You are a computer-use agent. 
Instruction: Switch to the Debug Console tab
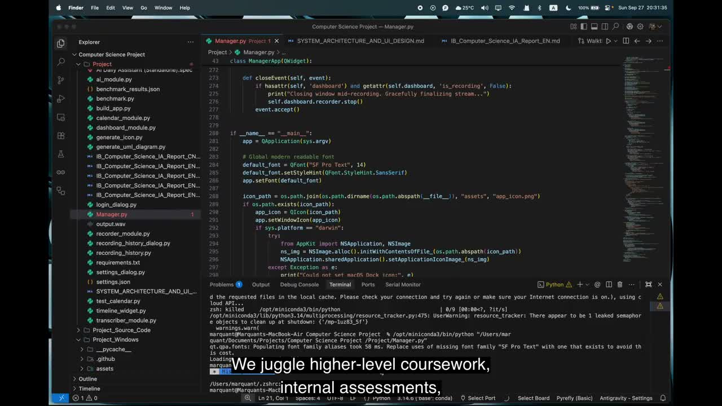pos(300,284)
